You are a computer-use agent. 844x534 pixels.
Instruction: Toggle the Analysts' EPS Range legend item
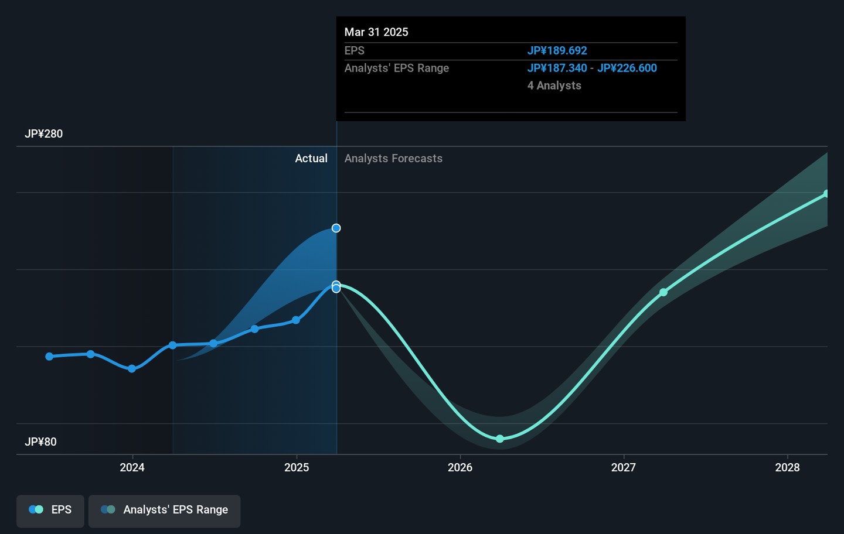click(x=164, y=510)
